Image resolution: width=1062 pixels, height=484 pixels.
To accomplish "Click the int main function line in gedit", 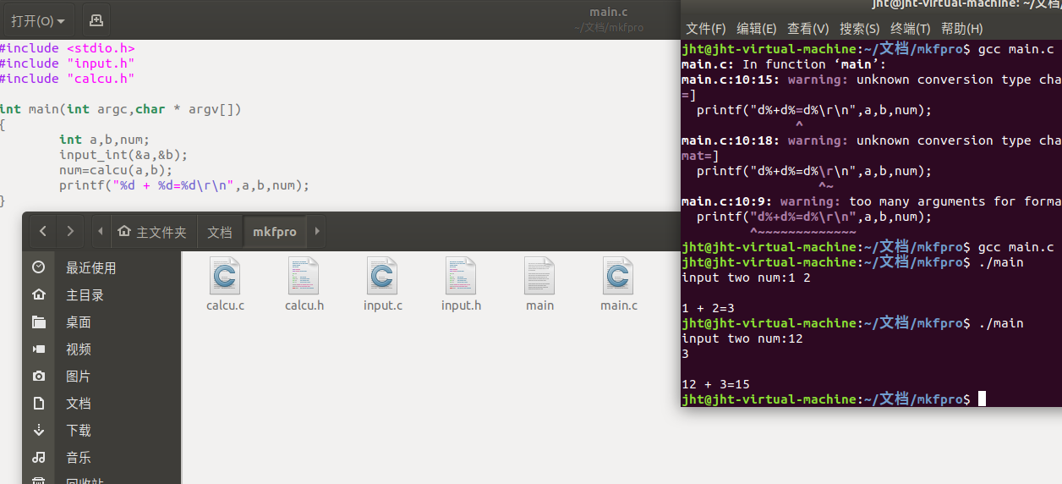I will [x=121, y=109].
